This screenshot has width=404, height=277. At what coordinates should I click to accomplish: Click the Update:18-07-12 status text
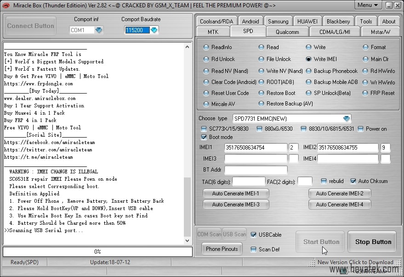click(x=110, y=262)
